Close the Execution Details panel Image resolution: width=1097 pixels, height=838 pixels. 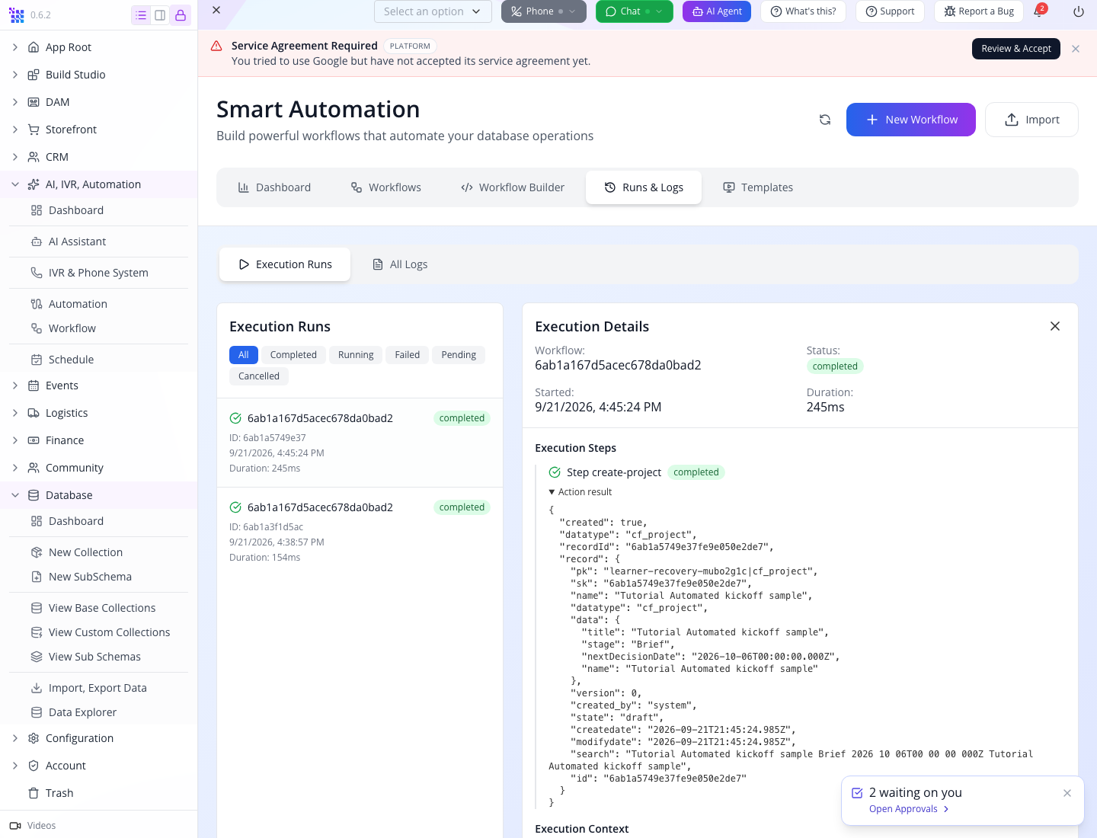point(1055,326)
